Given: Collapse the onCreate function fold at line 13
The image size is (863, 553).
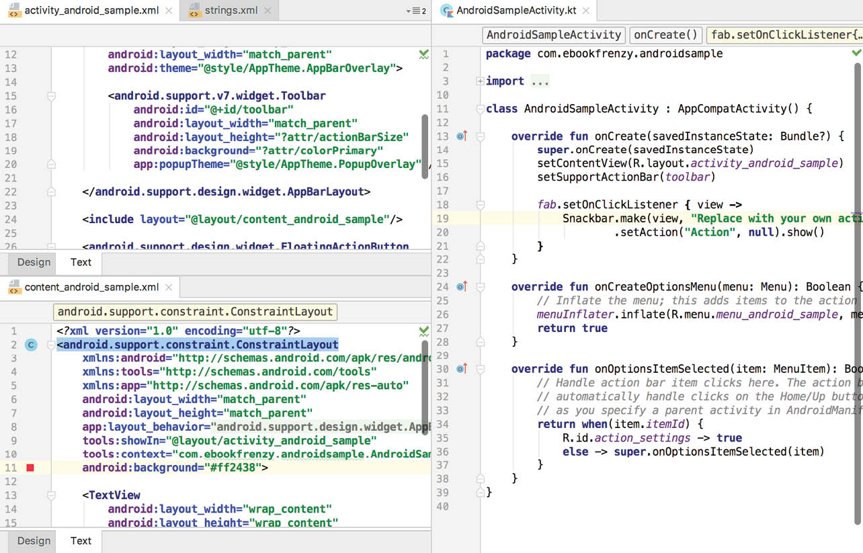Looking at the screenshot, I should (x=480, y=136).
